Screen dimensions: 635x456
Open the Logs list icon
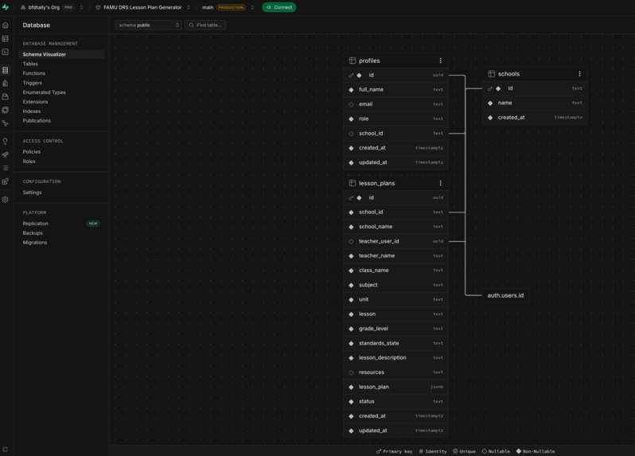click(x=6, y=168)
